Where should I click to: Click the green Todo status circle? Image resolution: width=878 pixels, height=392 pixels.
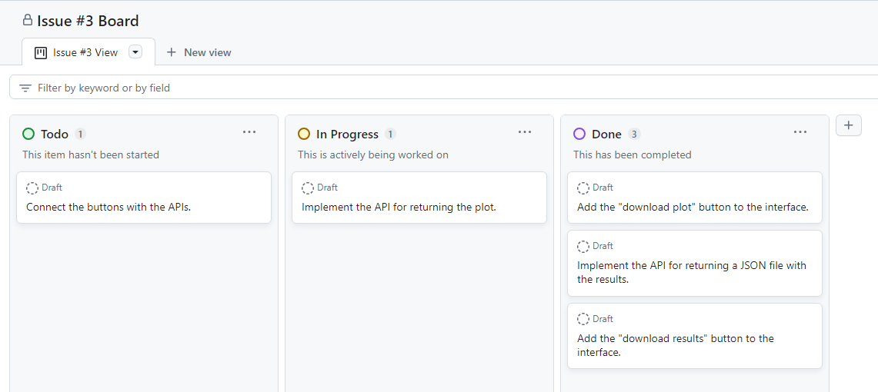(x=28, y=134)
